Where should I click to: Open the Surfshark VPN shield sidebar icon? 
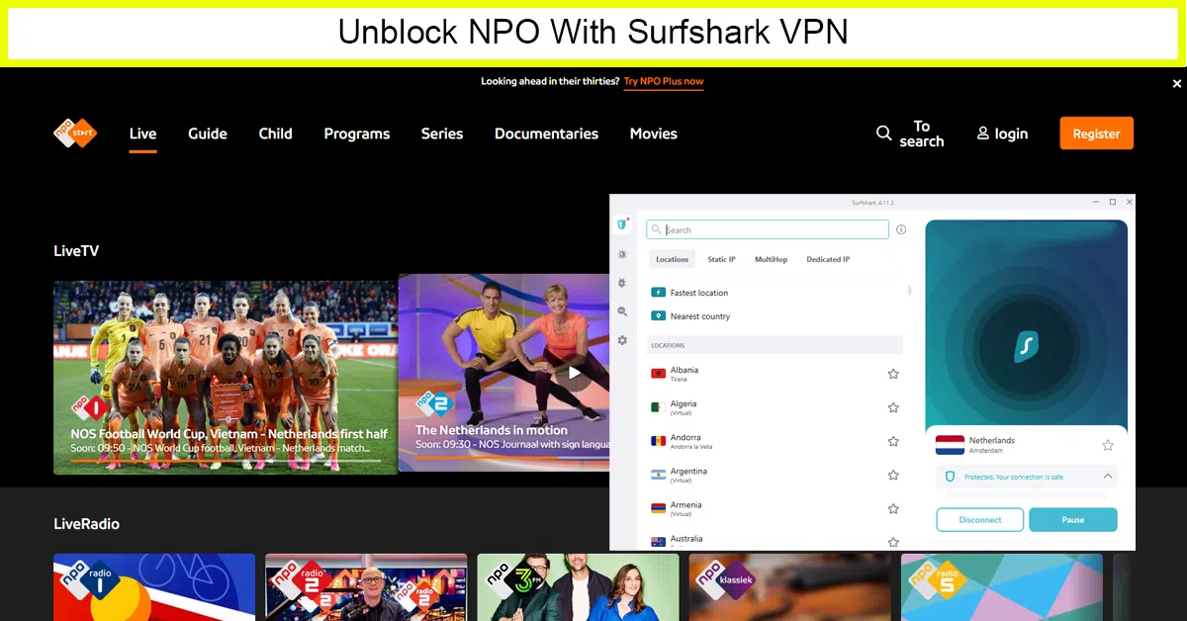(622, 224)
